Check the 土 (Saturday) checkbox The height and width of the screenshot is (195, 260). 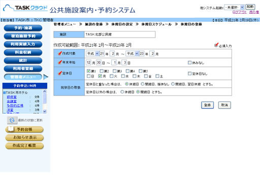click(x=157, y=76)
